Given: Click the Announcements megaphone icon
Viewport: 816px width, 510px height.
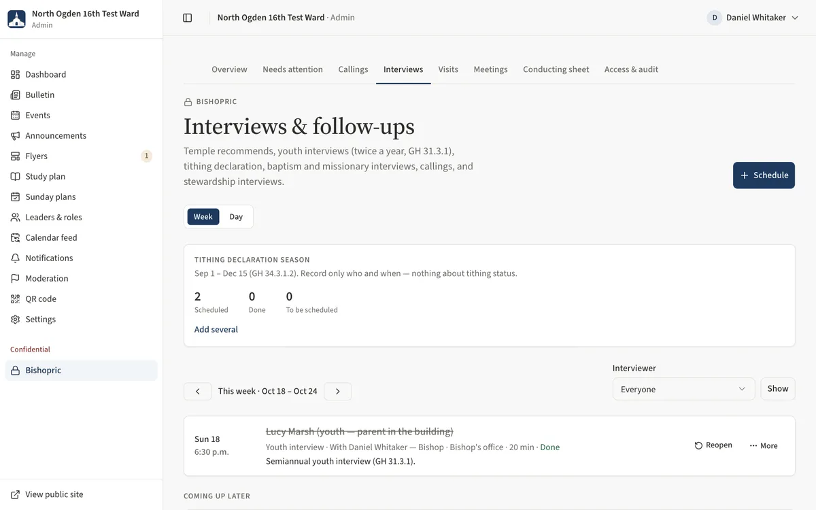Looking at the screenshot, I should (16, 135).
